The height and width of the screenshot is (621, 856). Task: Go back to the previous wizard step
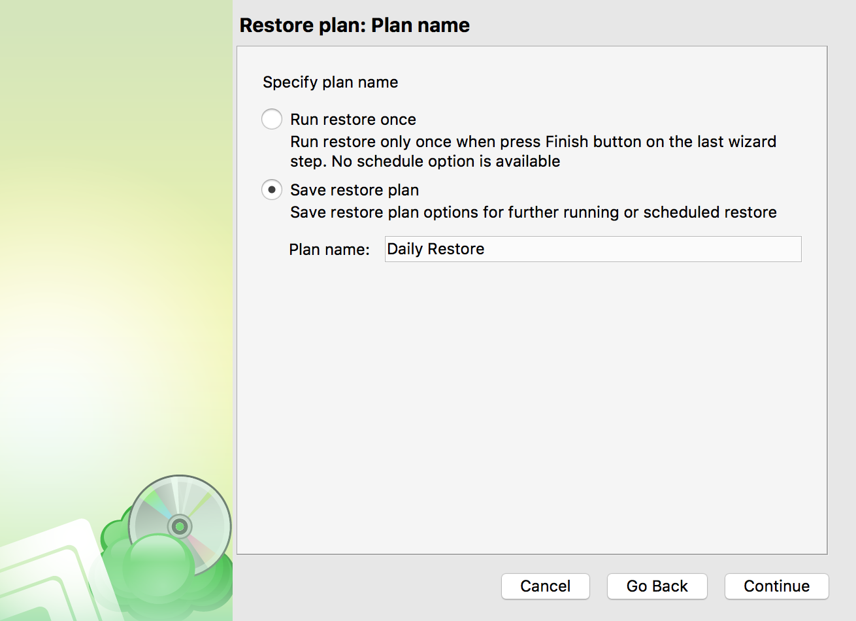pos(657,586)
